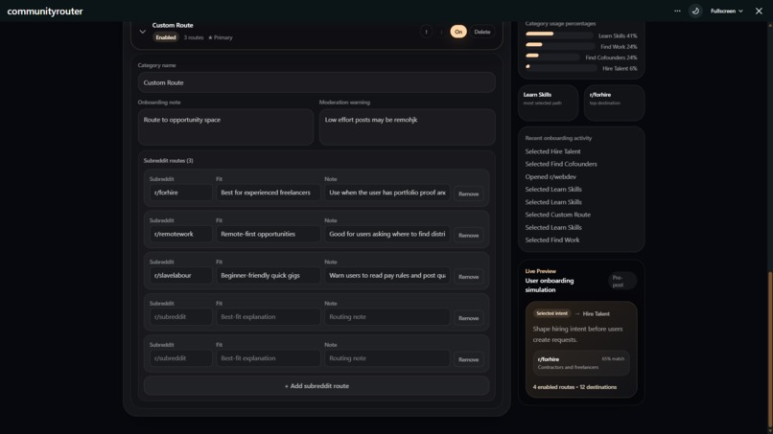
Task: Move Custom Route category down
Action: (441, 32)
